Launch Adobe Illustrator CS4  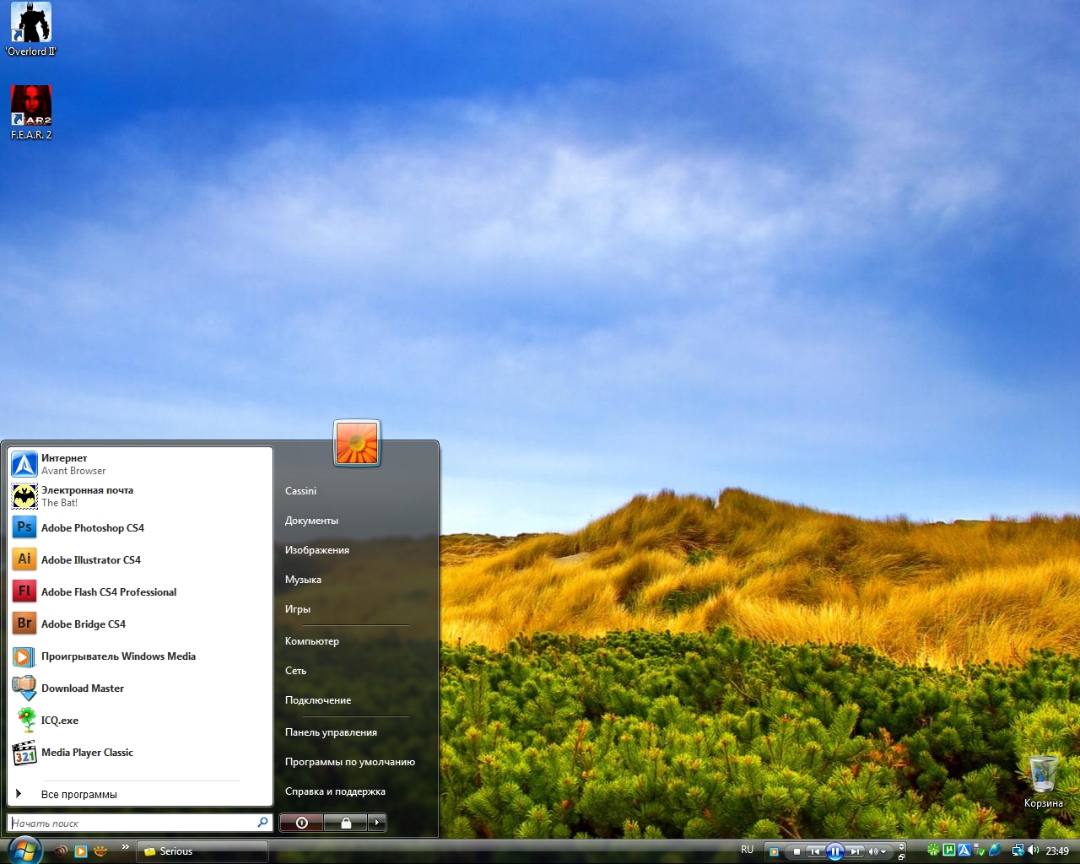[x=140, y=560]
